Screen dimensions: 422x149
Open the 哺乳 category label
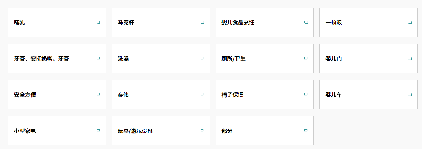coord(19,23)
